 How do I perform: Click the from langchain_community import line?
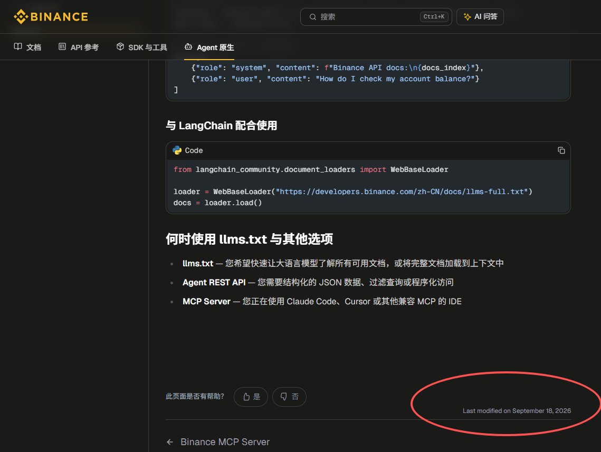pyautogui.click(x=310, y=169)
